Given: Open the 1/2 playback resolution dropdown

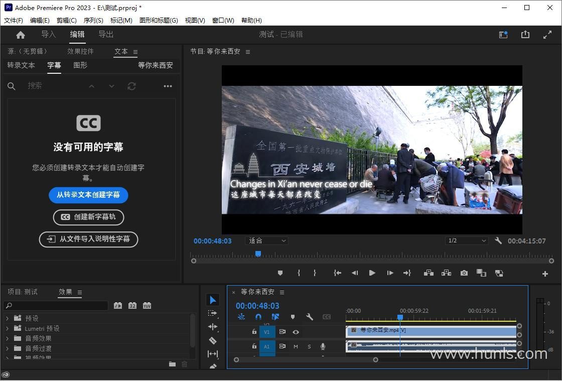Looking at the screenshot, I should click(467, 241).
